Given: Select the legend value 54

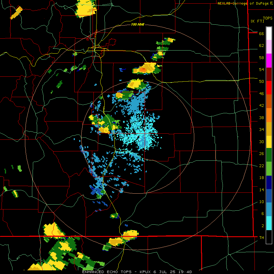Looking at the screenshot, I should point(262,69).
